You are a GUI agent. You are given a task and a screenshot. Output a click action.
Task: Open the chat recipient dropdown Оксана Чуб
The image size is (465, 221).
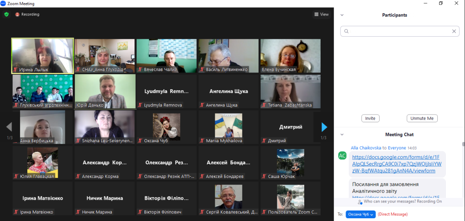tap(361, 214)
